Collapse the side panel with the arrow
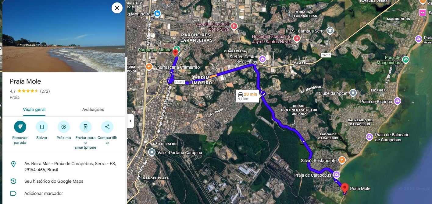Viewport: 432px width, 204px height. pyautogui.click(x=130, y=121)
